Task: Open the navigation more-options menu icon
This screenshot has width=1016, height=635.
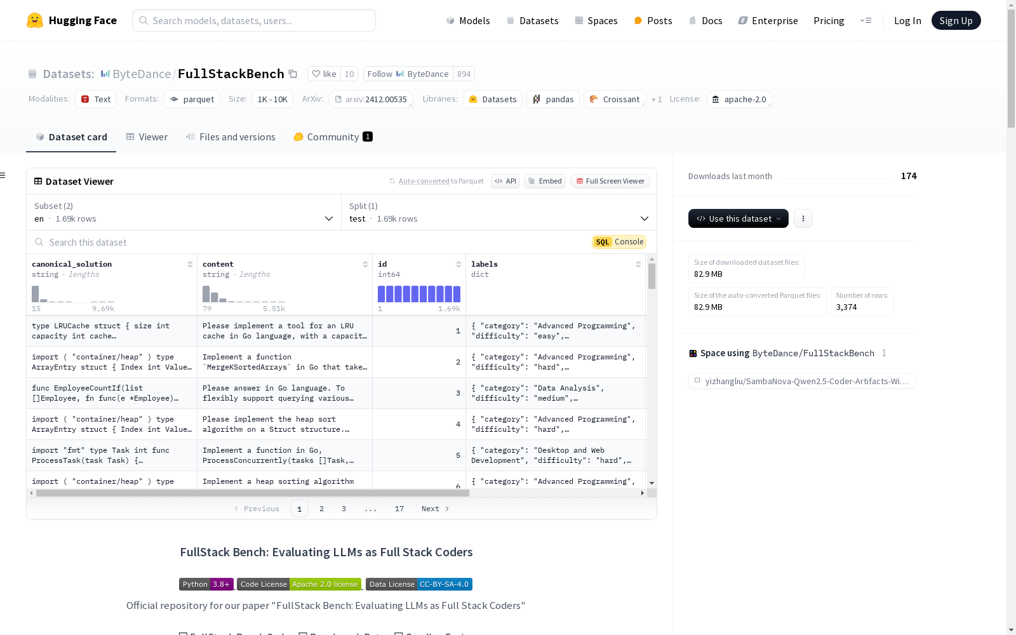Action: [x=866, y=20]
